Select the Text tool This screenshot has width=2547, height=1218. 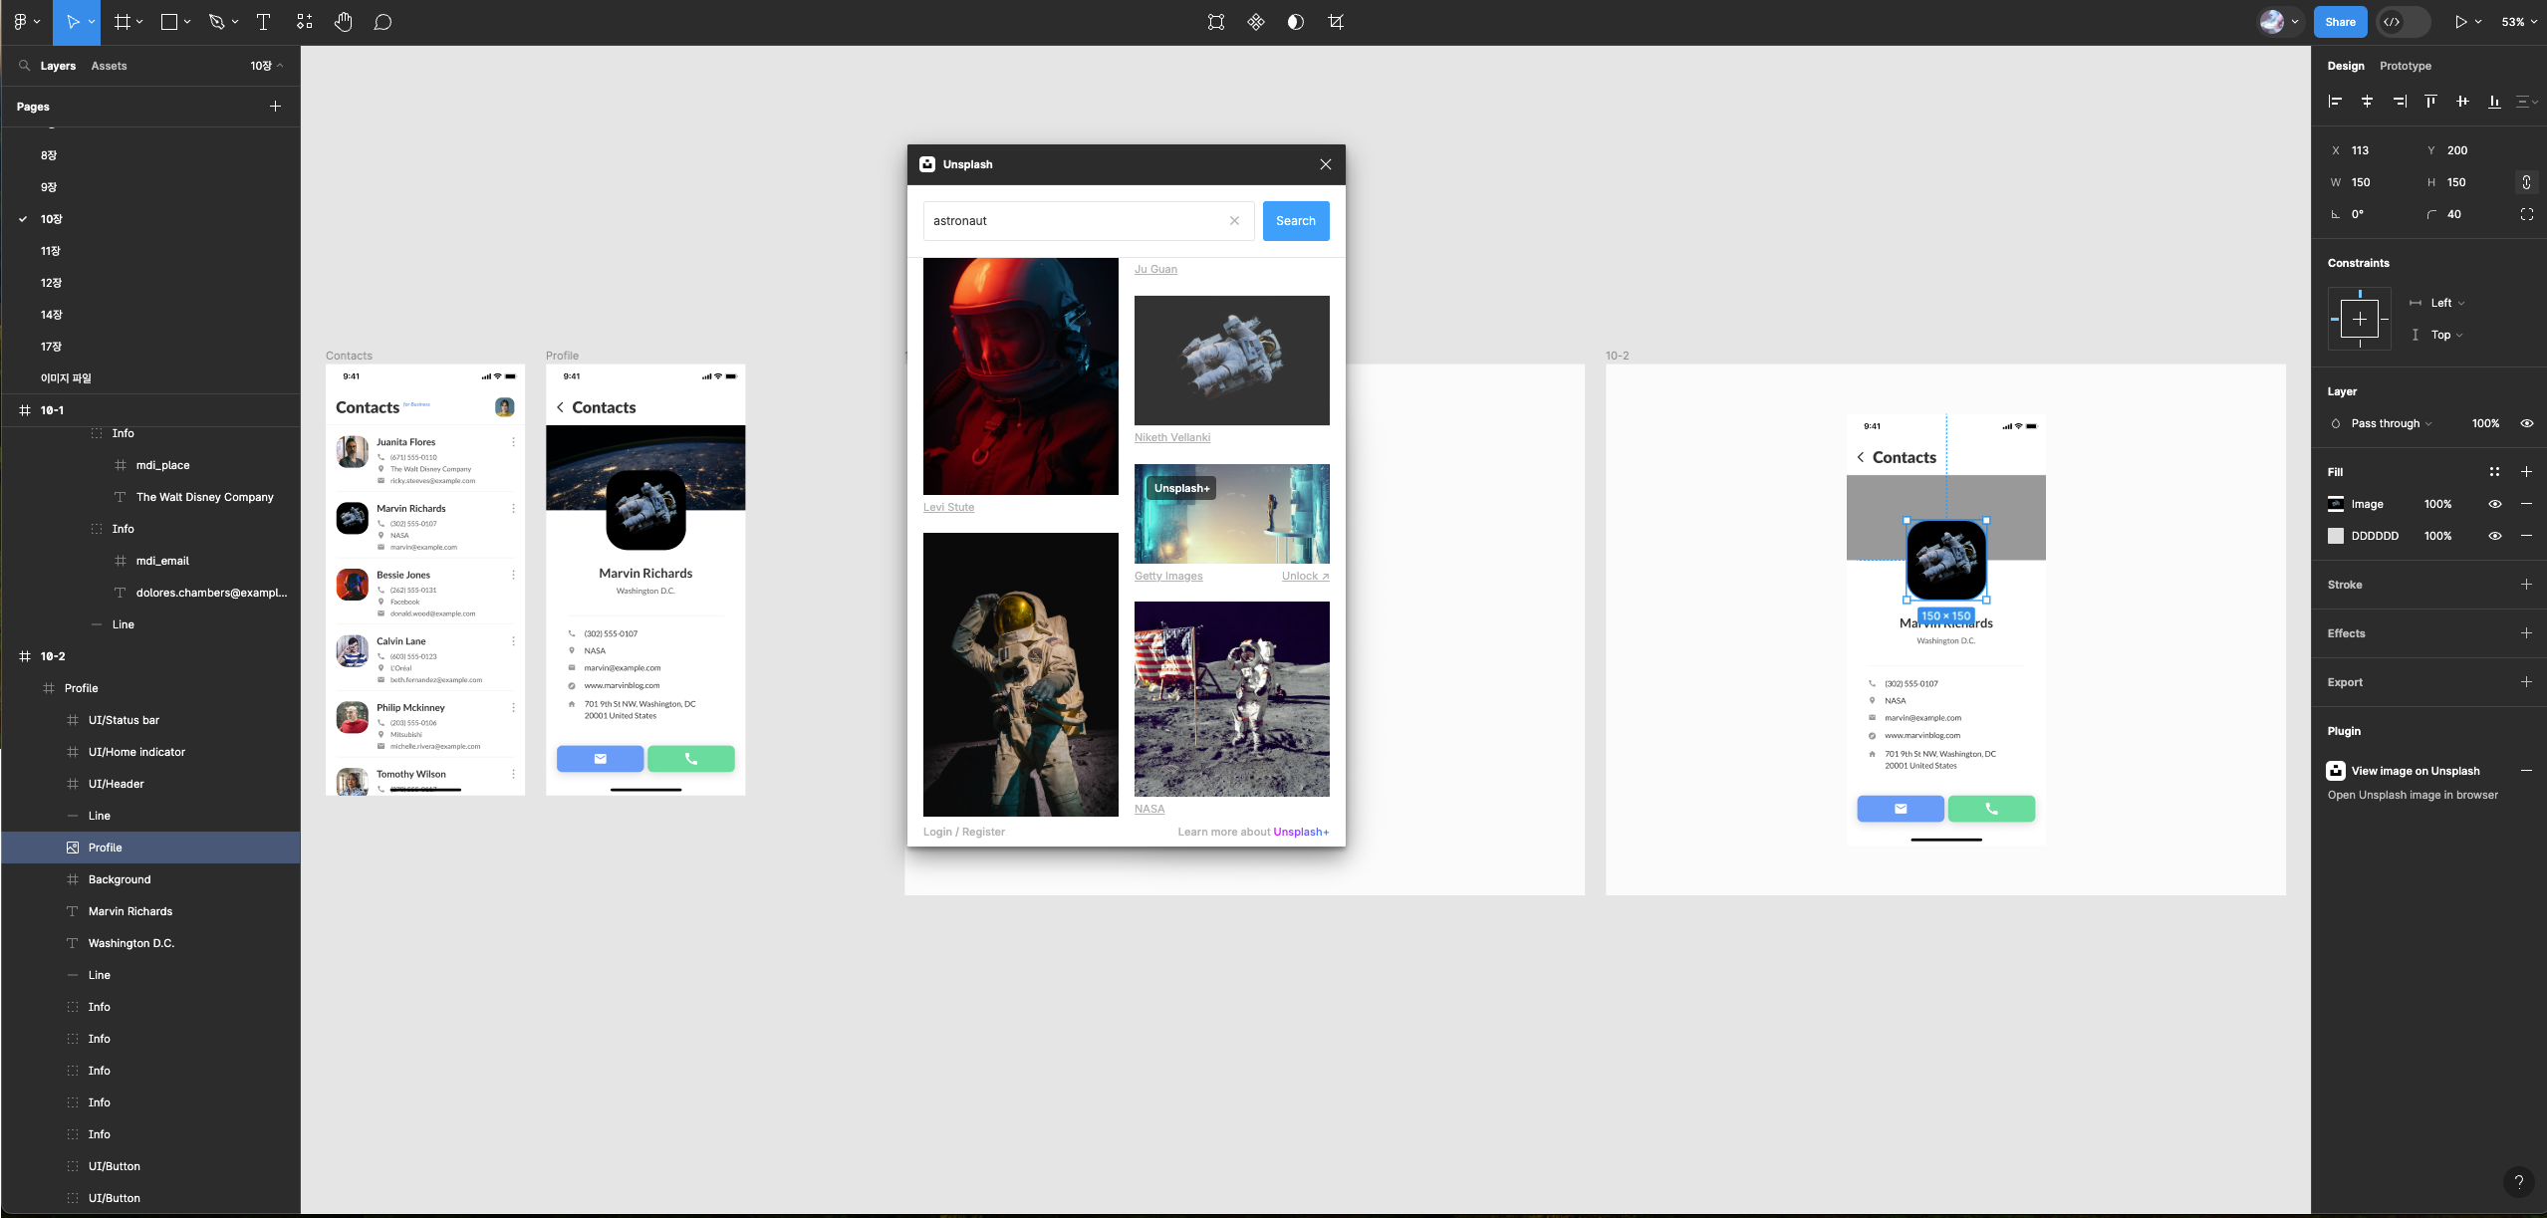click(x=264, y=22)
